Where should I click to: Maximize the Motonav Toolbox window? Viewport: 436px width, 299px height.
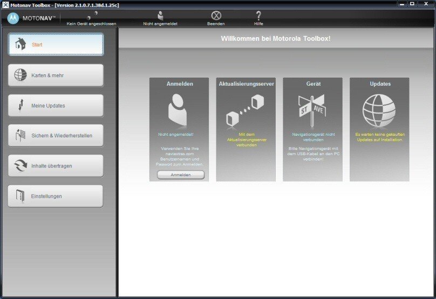point(412,4)
